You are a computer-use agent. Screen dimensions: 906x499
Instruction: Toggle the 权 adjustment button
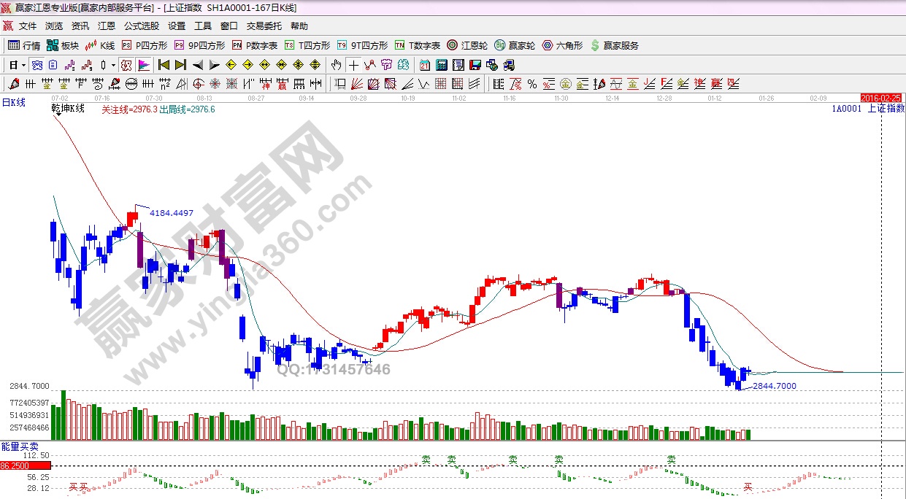(126, 65)
